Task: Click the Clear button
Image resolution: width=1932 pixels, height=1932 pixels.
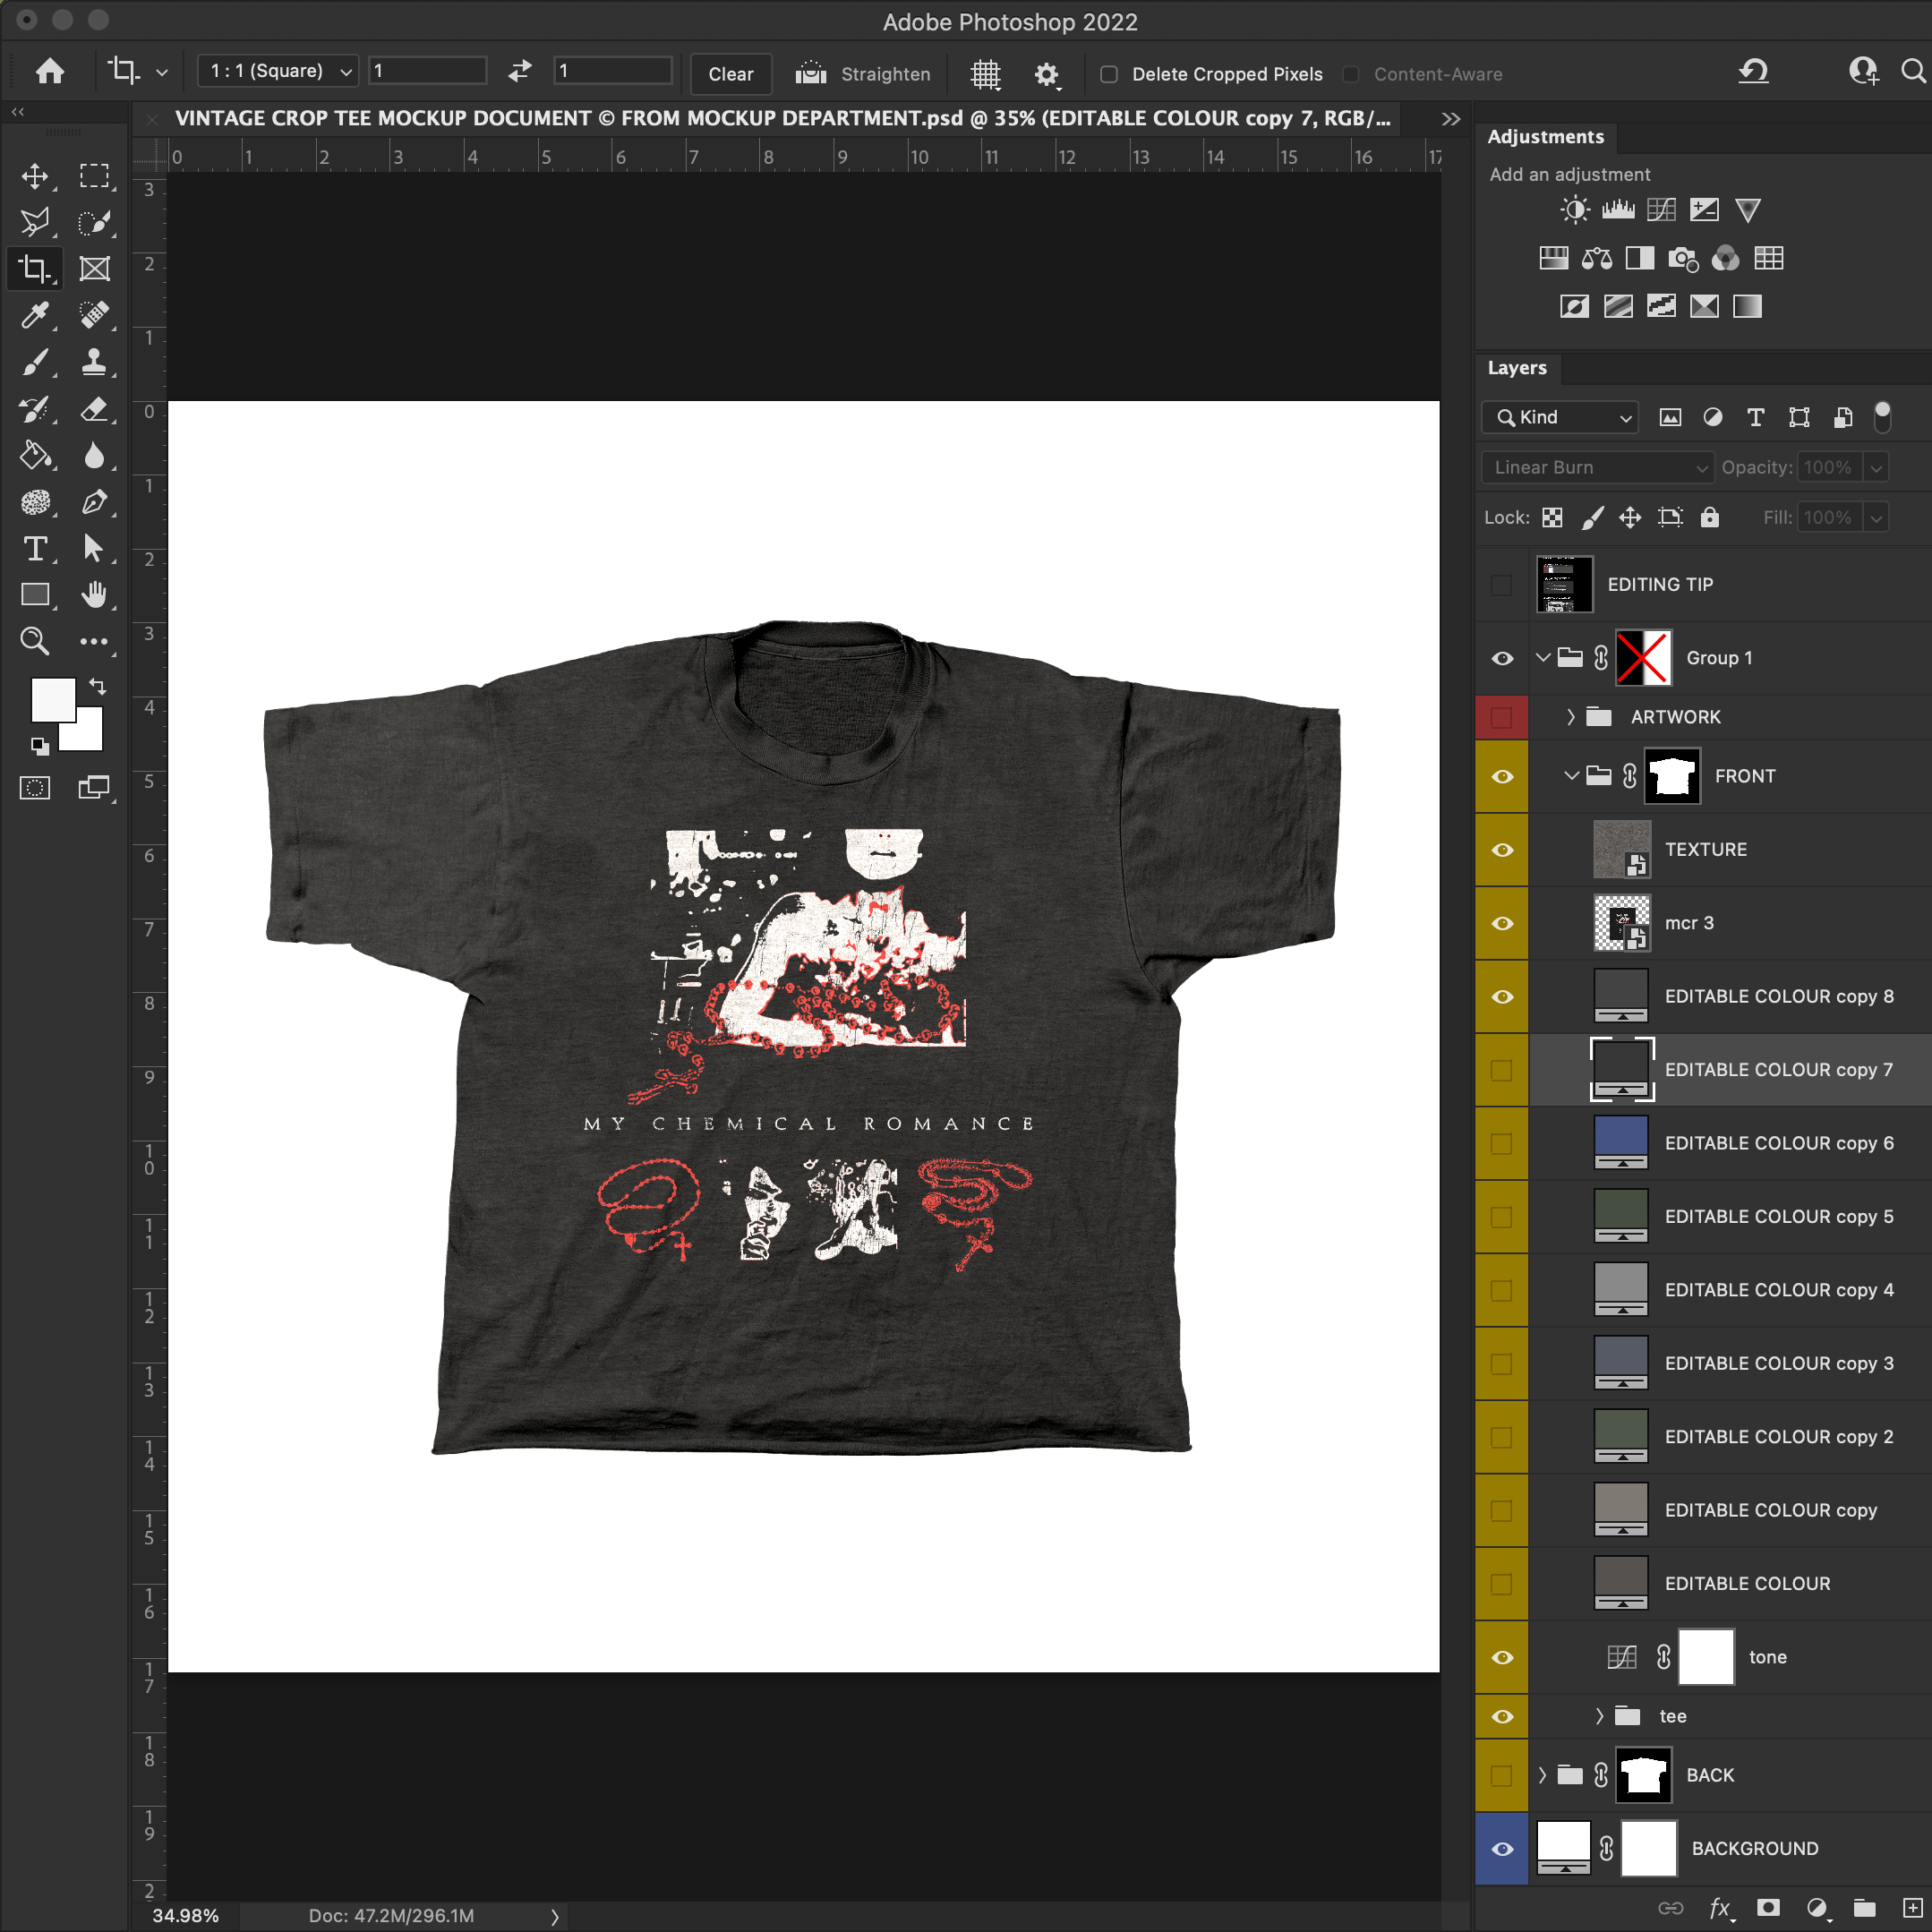Action: (x=730, y=74)
